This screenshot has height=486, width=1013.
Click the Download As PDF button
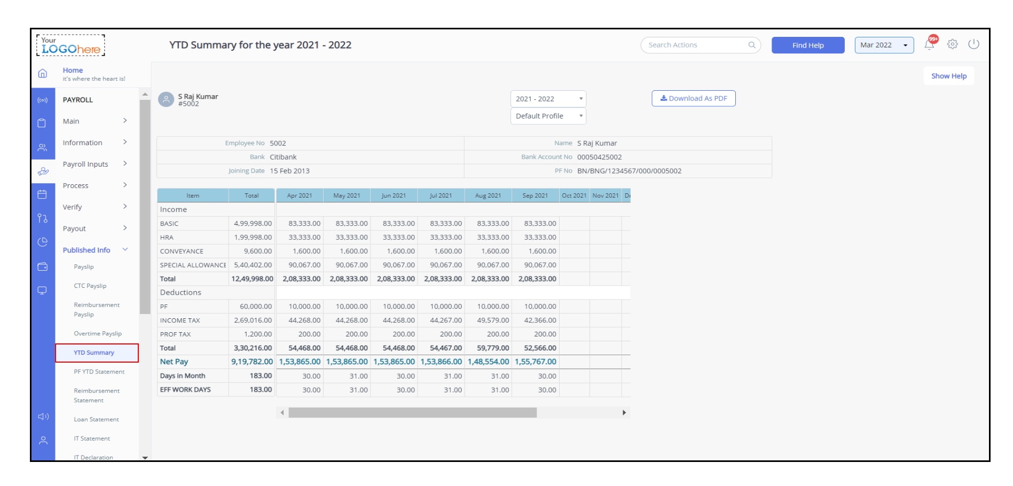point(693,98)
